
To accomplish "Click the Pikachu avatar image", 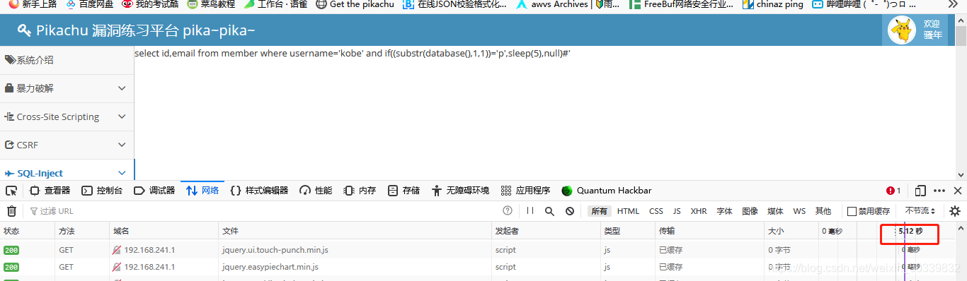I will [903, 30].
